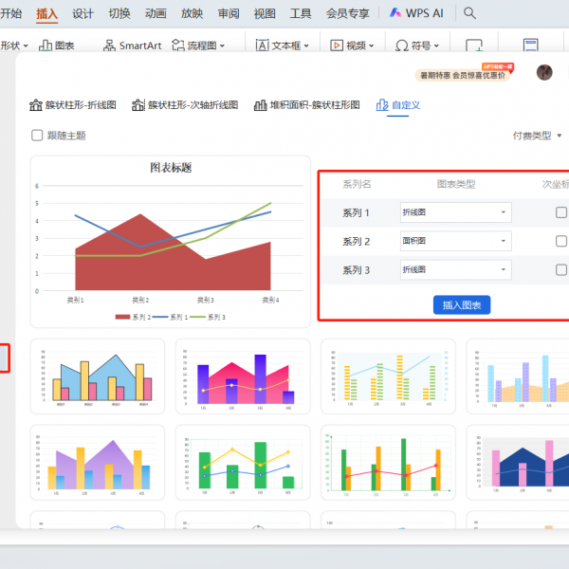
Task: Check secondary axis box for 系列 2
Action: coord(561,241)
